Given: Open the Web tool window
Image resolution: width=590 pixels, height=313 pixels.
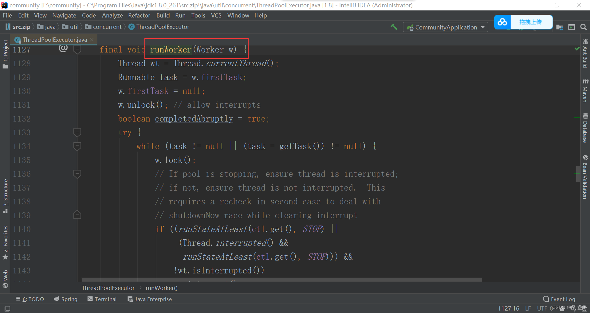Looking at the screenshot, I should tap(5, 279).
